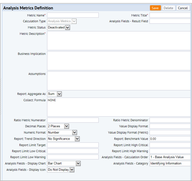Click the Report: Benchmark Value field
Viewport: 192px width, 181px height.
coord(170,139)
